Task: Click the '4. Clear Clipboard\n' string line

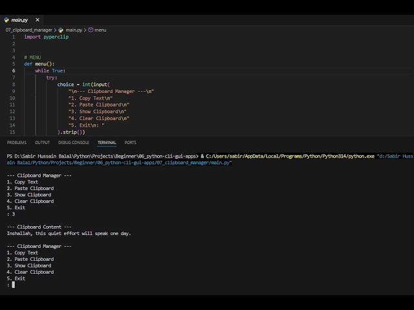Action: (x=99, y=118)
